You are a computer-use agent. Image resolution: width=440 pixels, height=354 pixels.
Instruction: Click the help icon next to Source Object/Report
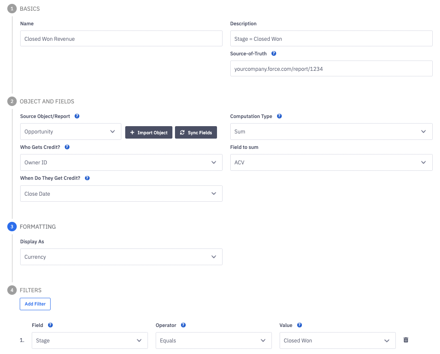(x=77, y=116)
